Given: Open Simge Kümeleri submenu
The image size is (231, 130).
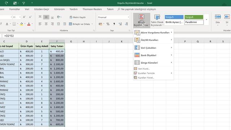Looking at the screenshot, I should click(x=153, y=62).
